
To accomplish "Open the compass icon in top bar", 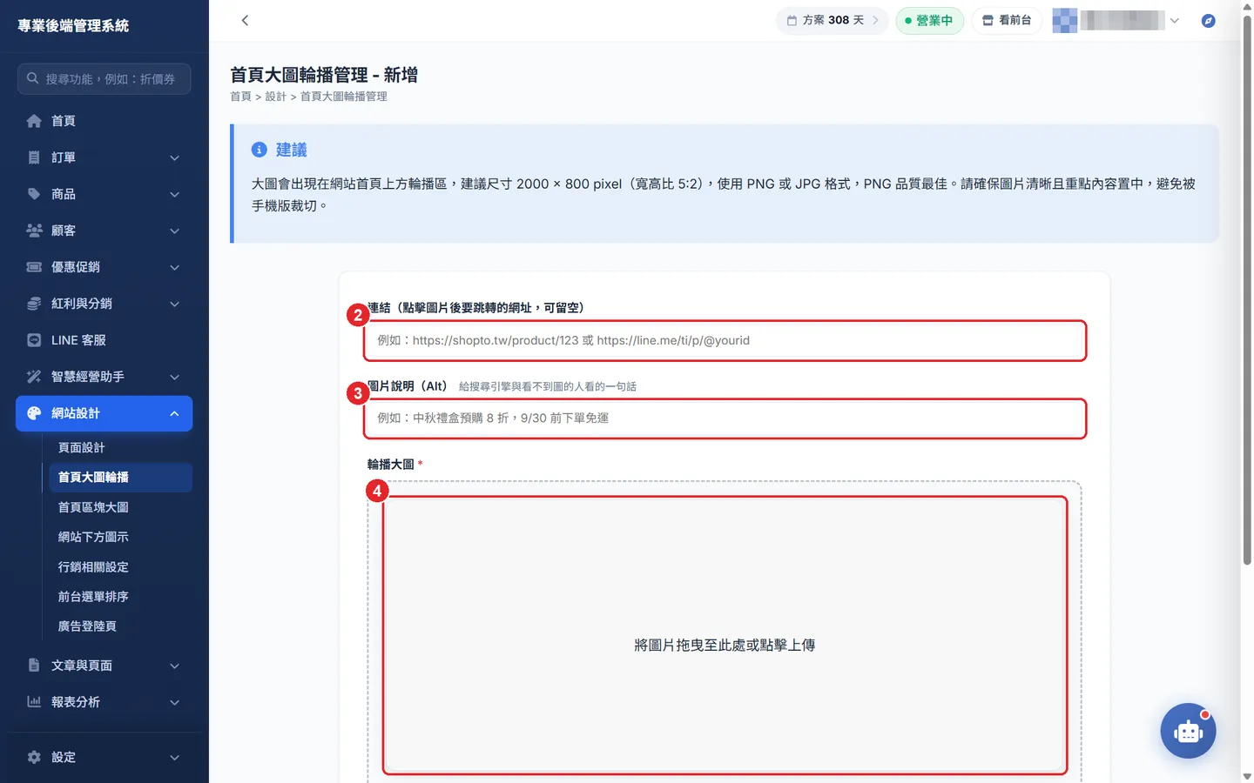I will pos(1208,21).
